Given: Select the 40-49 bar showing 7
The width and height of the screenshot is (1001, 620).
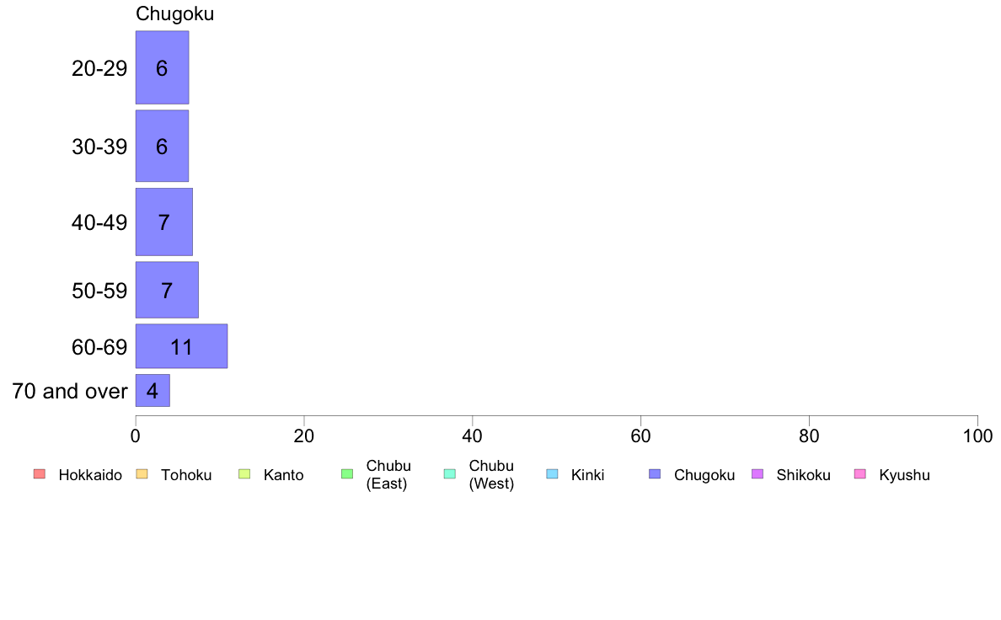Looking at the screenshot, I should point(164,222).
